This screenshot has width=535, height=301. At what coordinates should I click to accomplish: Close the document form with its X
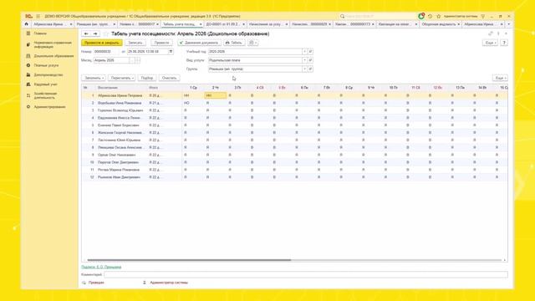coord(506,33)
